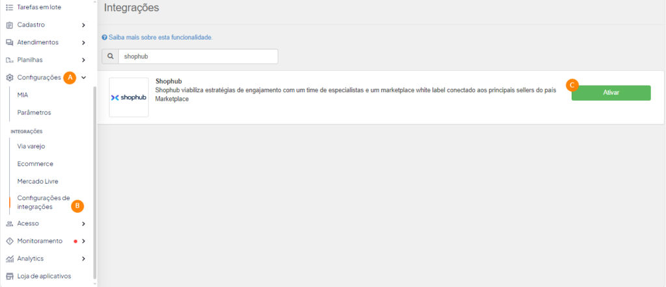Click the Analytics chart icon
The width and height of the screenshot is (666, 287).
click(x=10, y=258)
